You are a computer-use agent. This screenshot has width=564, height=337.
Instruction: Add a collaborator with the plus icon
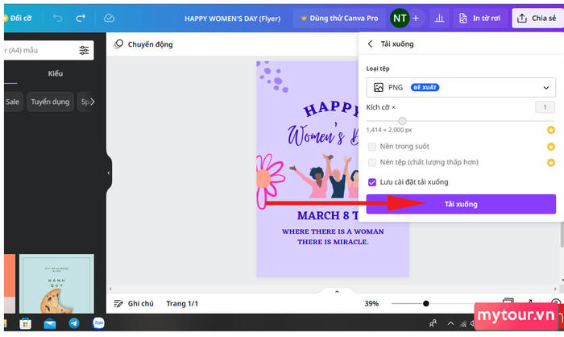(416, 18)
